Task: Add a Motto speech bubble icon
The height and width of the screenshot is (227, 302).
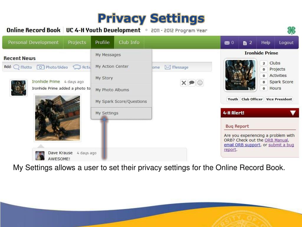Action: [17, 67]
